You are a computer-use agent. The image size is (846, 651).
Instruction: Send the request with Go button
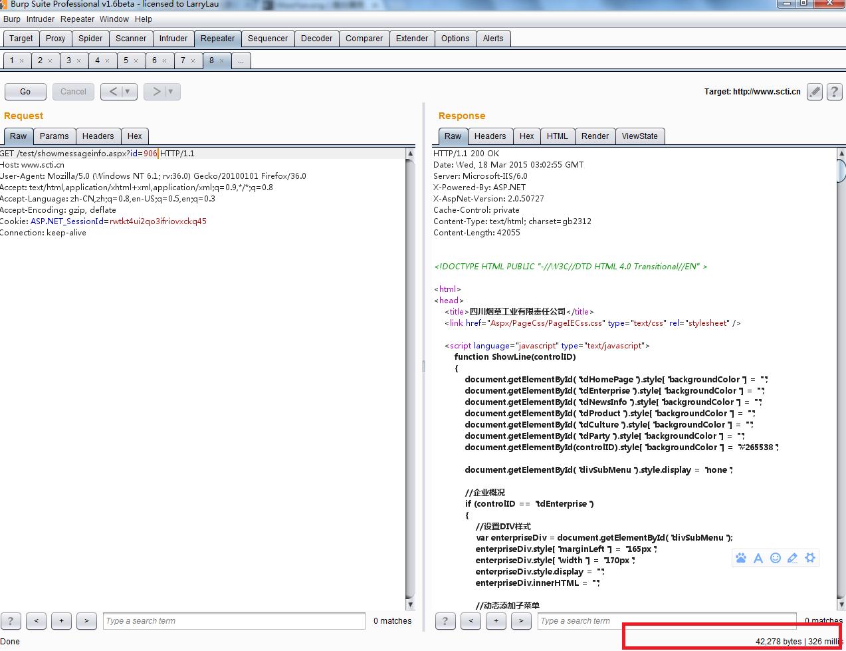point(25,92)
